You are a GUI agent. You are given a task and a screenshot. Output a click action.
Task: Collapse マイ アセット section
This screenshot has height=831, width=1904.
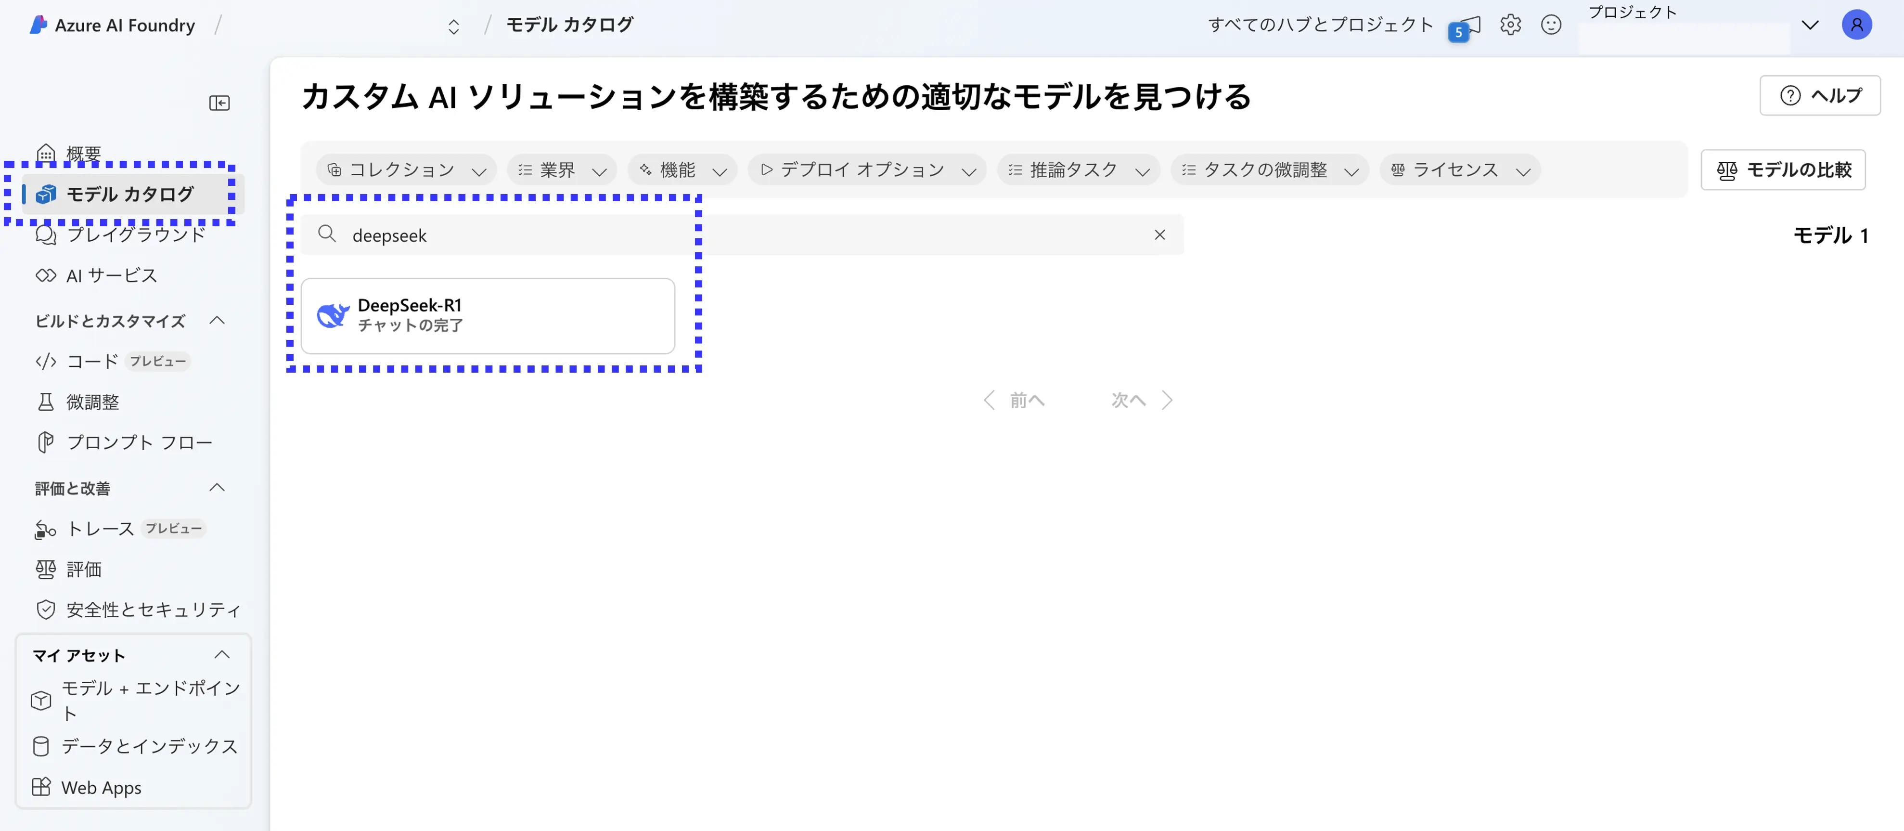[222, 654]
